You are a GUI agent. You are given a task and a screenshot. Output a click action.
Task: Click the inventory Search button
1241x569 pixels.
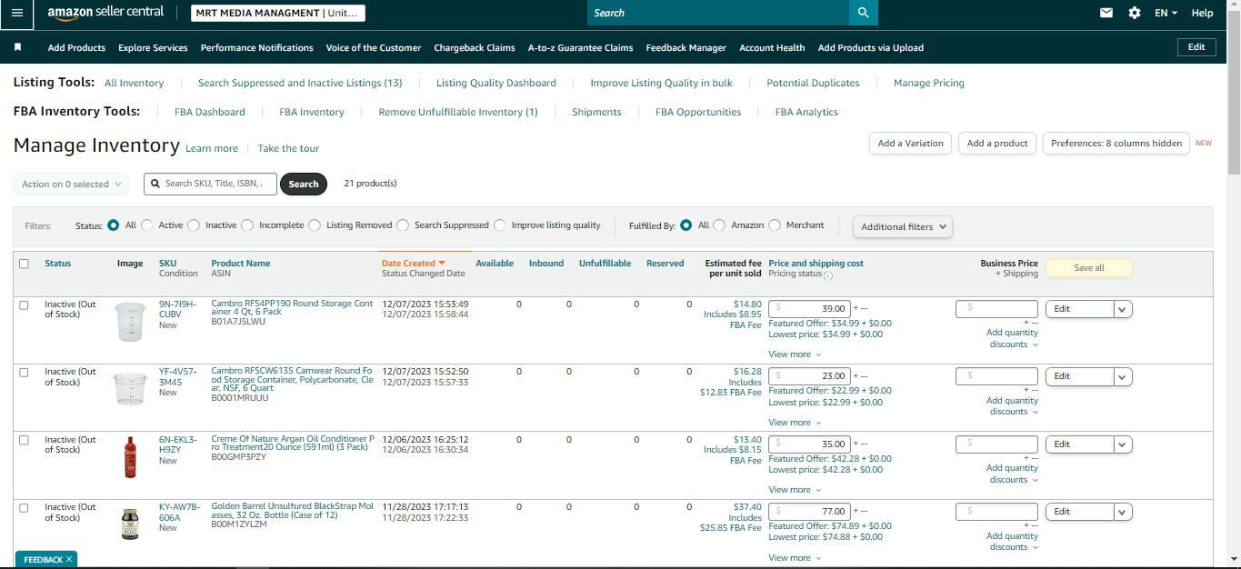pos(303,184)
